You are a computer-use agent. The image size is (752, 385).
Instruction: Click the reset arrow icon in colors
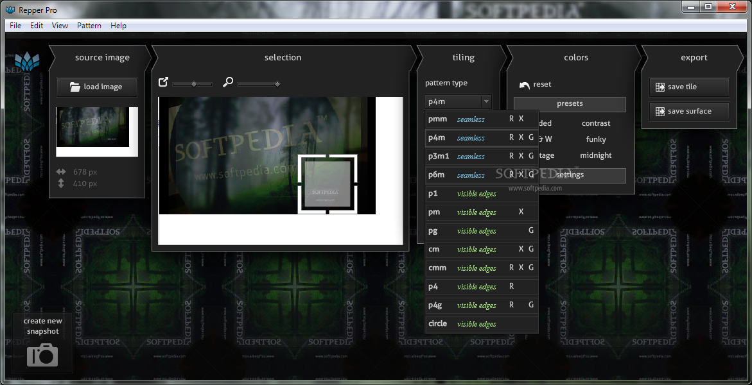[525, 85]
